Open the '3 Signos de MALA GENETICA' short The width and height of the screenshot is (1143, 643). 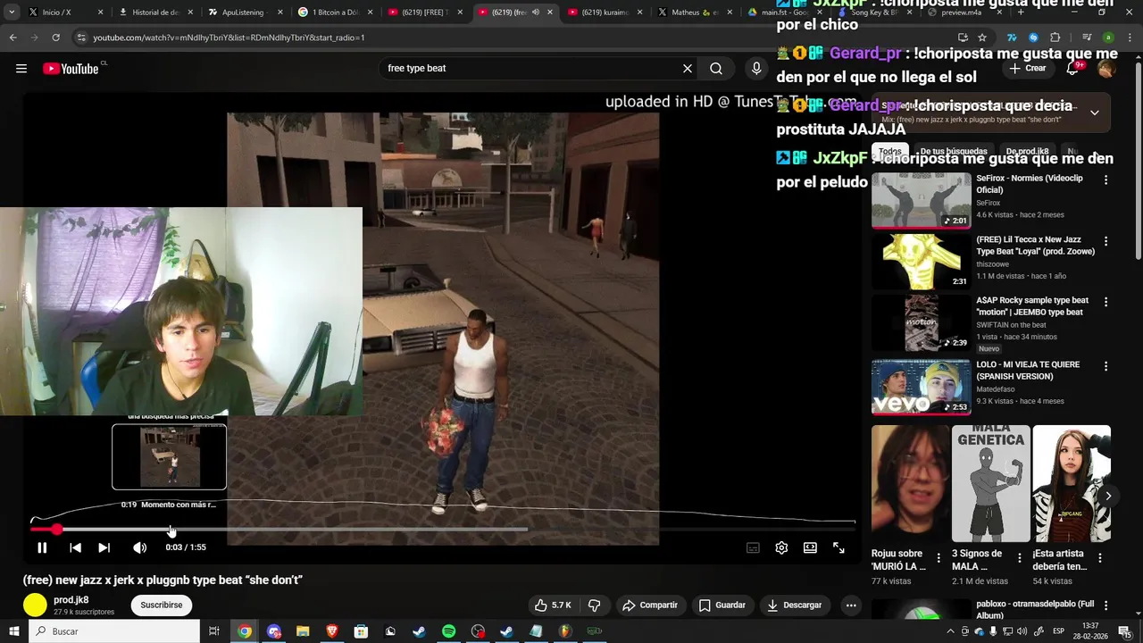click(990, 483)
